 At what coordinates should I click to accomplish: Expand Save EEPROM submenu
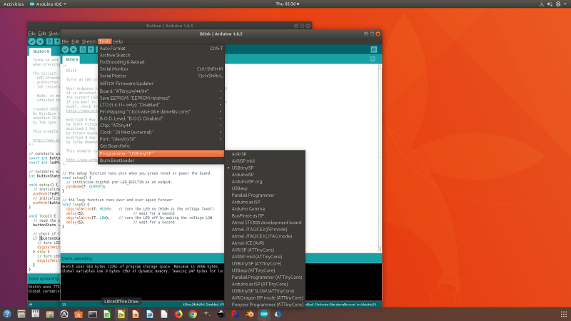(161, 98)
